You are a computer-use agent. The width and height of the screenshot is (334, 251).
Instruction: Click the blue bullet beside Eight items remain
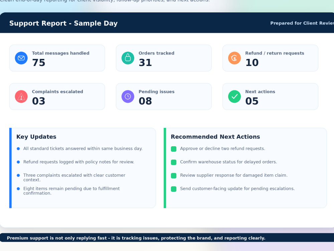pyautogui.click(x=18, y=189)
